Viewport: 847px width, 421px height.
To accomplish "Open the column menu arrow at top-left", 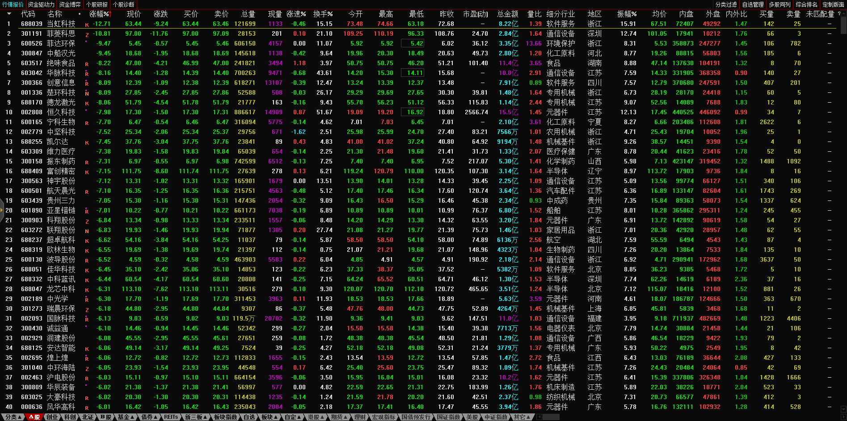I will [x=8, y=14].
